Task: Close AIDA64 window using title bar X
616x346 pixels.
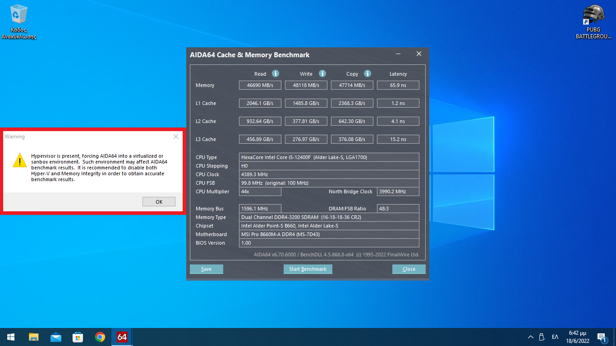Action: [419, 54]
